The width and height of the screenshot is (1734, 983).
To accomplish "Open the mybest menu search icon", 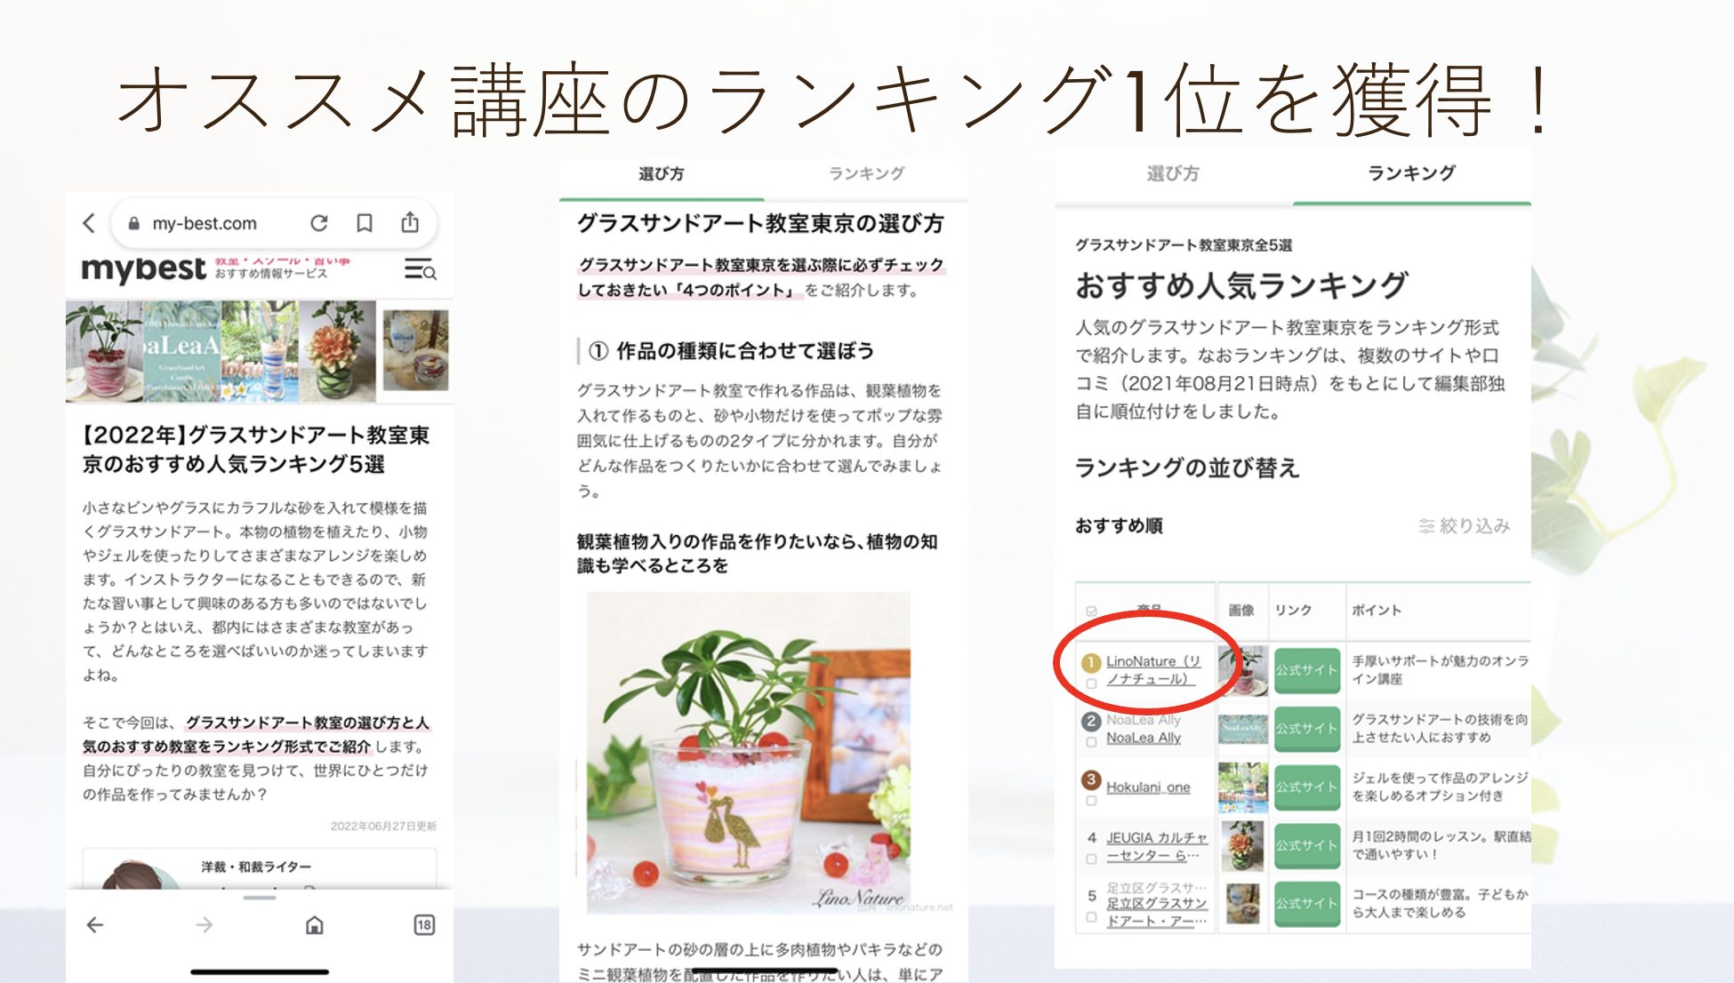I will tap(420, 268).
